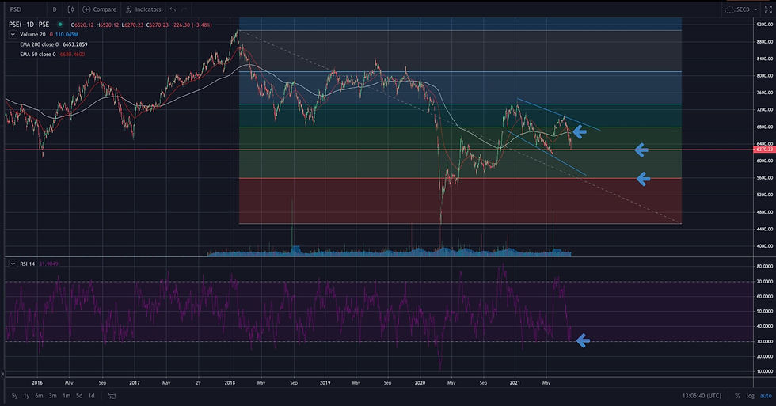The height and width of the screenshot is (406, 776).
Task: Select the EMA 50 close 0 legend
Action: (x=38, y=55)
